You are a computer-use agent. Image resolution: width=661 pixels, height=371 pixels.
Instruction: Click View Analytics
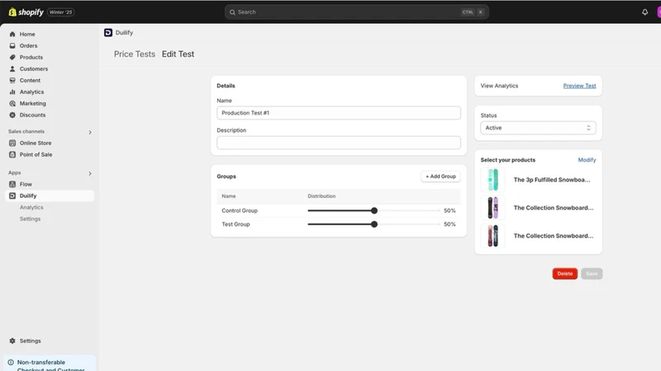(499, 86)
